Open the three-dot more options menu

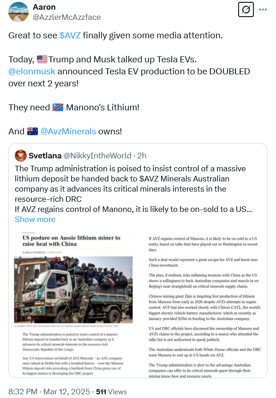(263, 10)
